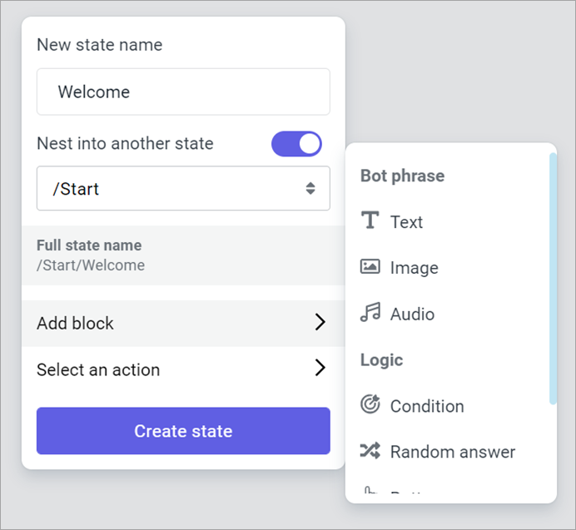This screenshot has height=530, width=576.
Task: Click the Random answer shuffle icon
Action: 370,451
